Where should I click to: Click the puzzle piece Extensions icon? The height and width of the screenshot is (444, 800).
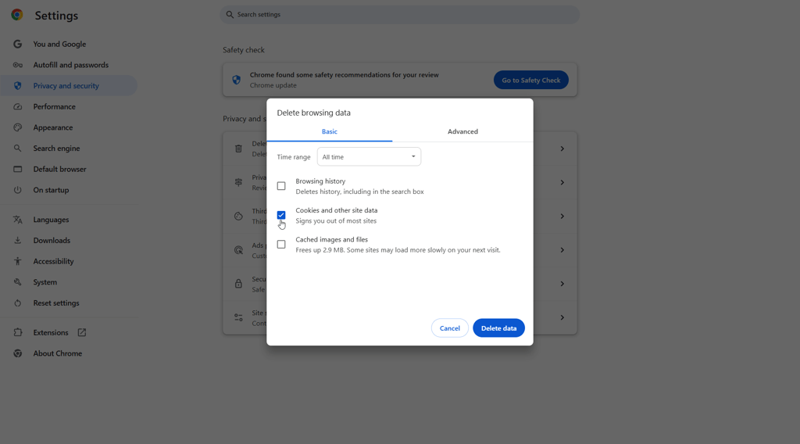pyautogui.click(x=17, y=332)
